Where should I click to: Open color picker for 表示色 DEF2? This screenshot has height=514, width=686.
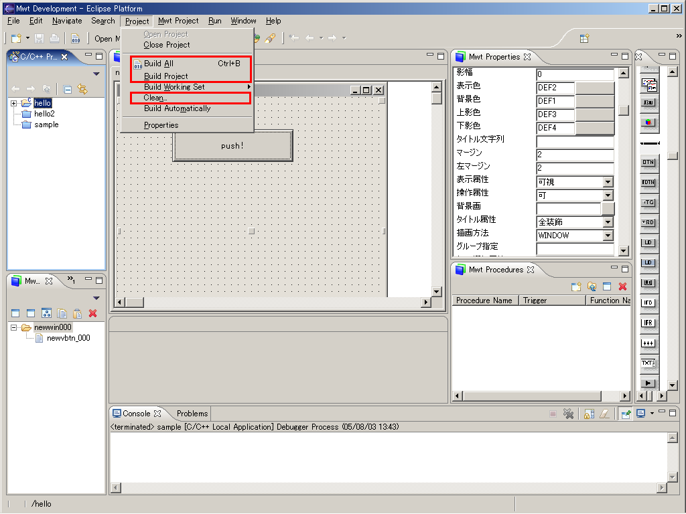595,88
